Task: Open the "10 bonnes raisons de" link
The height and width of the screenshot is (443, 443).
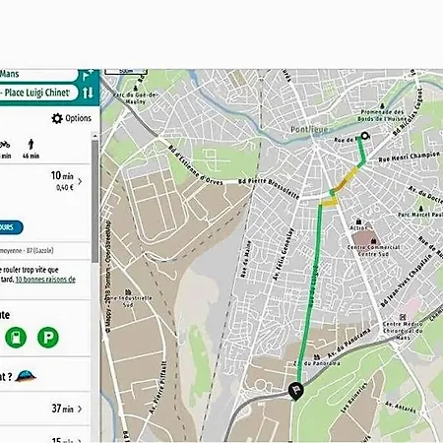Action: [x=45, y=280]
